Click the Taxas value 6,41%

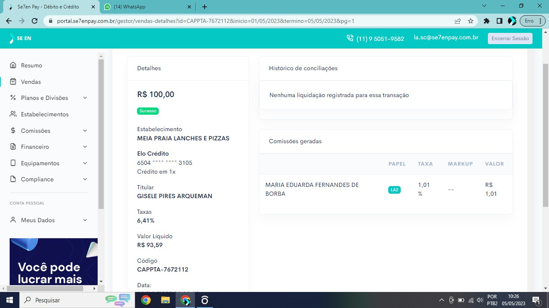(x=146, y=221)
